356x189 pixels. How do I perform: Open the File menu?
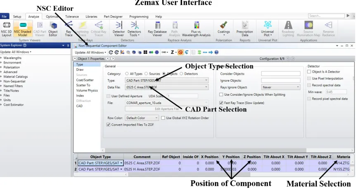4,17
